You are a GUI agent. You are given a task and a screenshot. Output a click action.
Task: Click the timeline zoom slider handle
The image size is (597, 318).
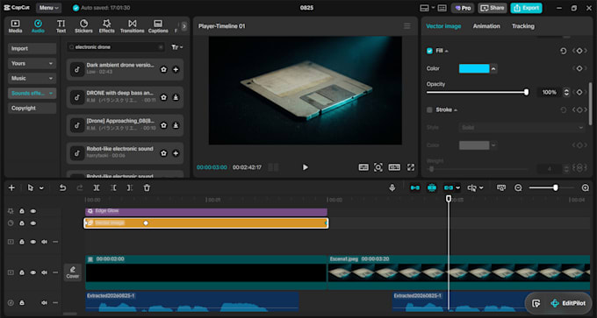click(556, 187)
